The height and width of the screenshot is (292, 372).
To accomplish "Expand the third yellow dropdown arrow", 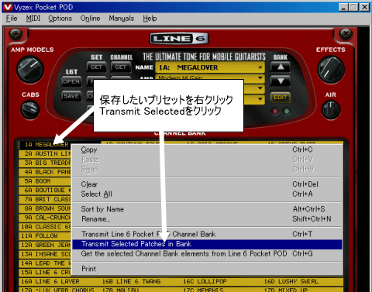I will 260,99.
